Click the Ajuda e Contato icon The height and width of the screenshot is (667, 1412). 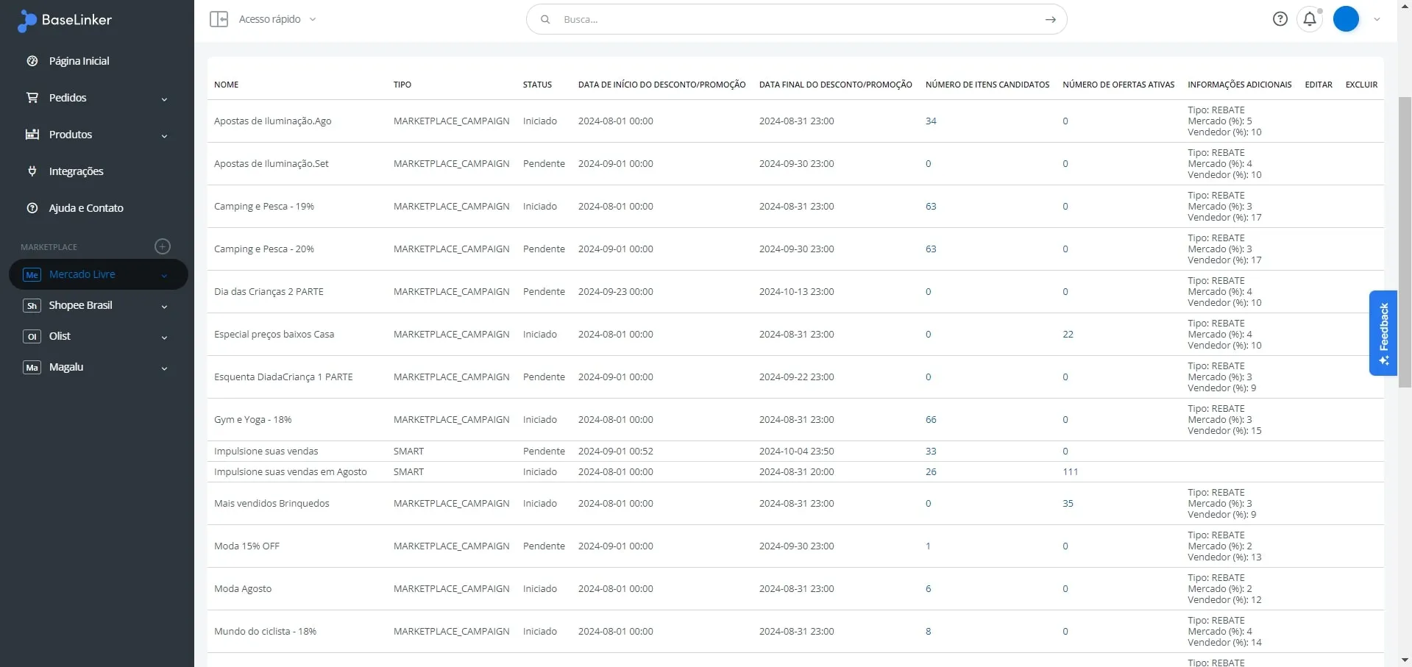tap(32, 208)
